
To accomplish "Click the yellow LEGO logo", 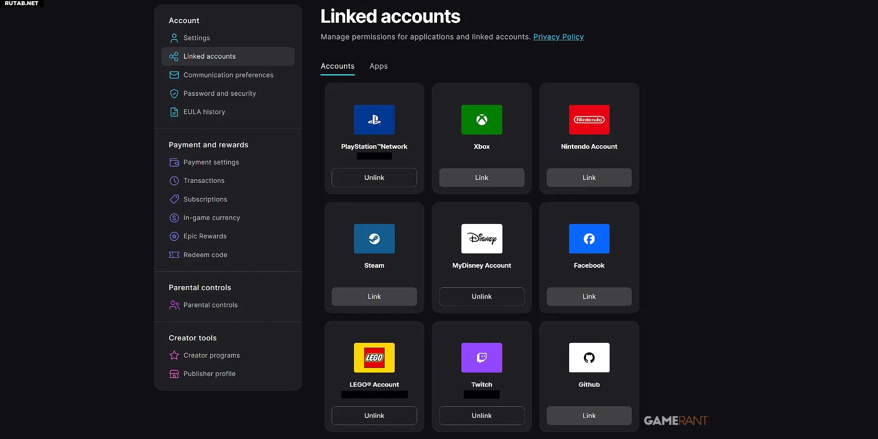I will (x=374, y=358).
